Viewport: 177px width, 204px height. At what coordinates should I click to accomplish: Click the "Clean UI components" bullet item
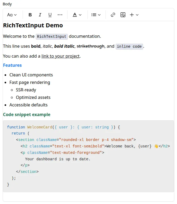click(31, 75)
